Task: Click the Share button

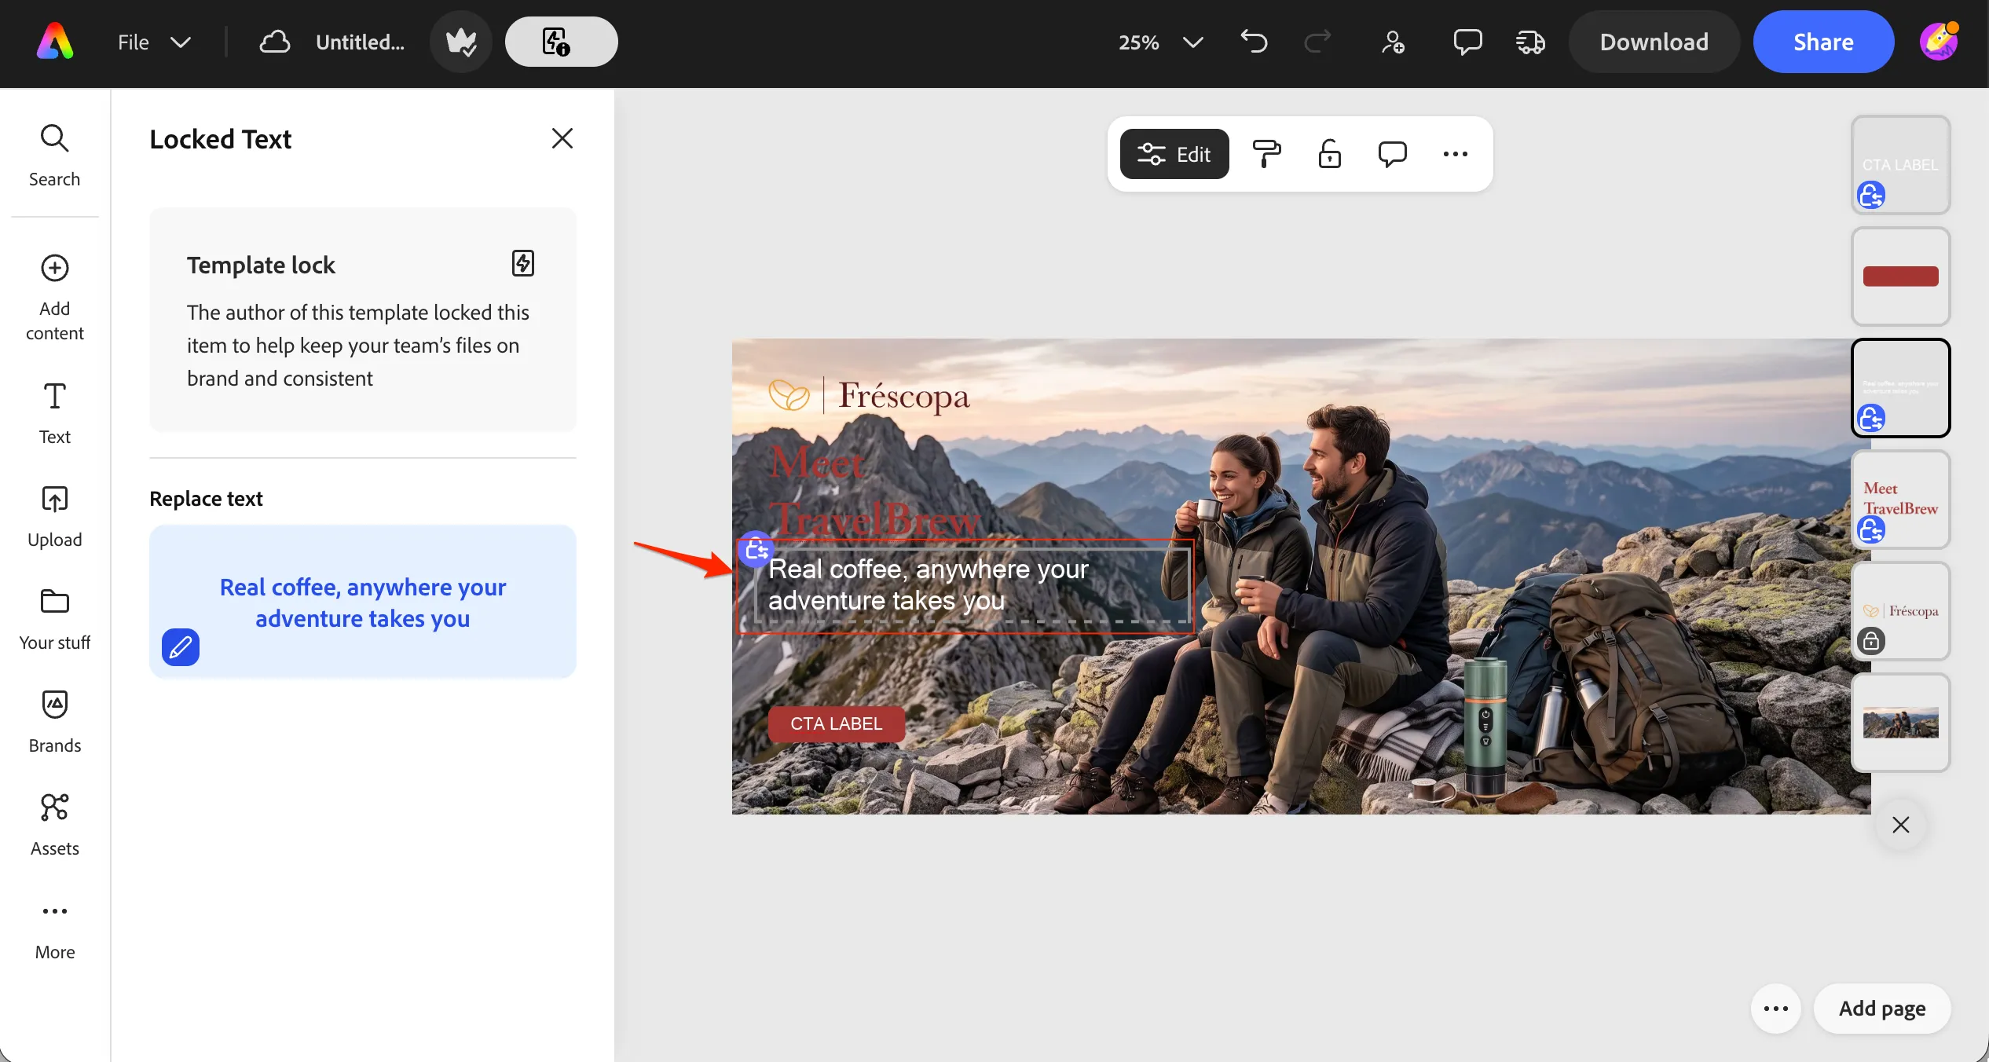Action: [1823, 42]
